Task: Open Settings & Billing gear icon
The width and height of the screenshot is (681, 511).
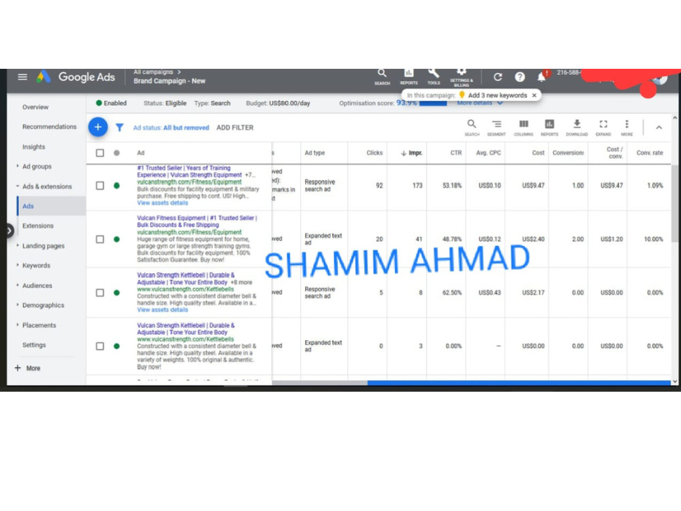Action: tap(461, 78)
